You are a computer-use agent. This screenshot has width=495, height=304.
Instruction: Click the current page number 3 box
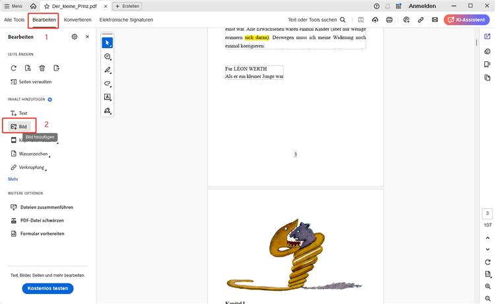(487, 214)
